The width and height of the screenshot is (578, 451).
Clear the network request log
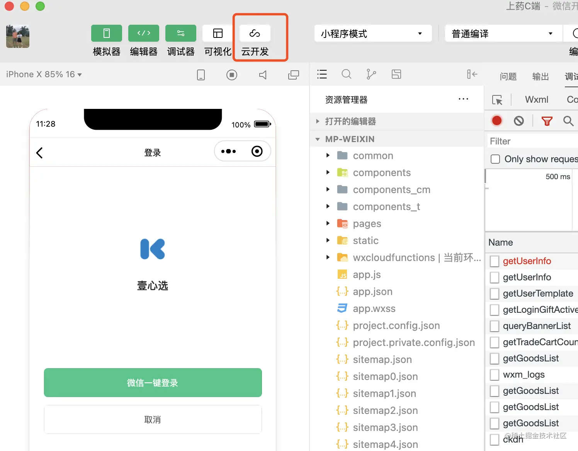(x=519, y=121)
